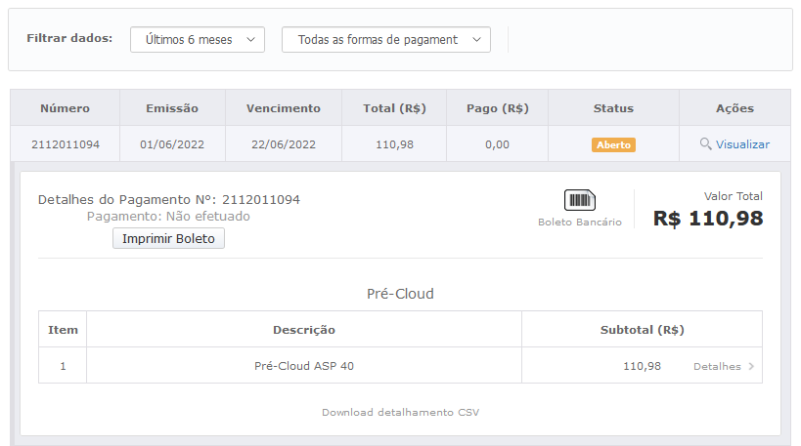This screenshot has width=801, height=446.
Task: Click the orange Aberto status badge
Action: click(x=613, y=144)
